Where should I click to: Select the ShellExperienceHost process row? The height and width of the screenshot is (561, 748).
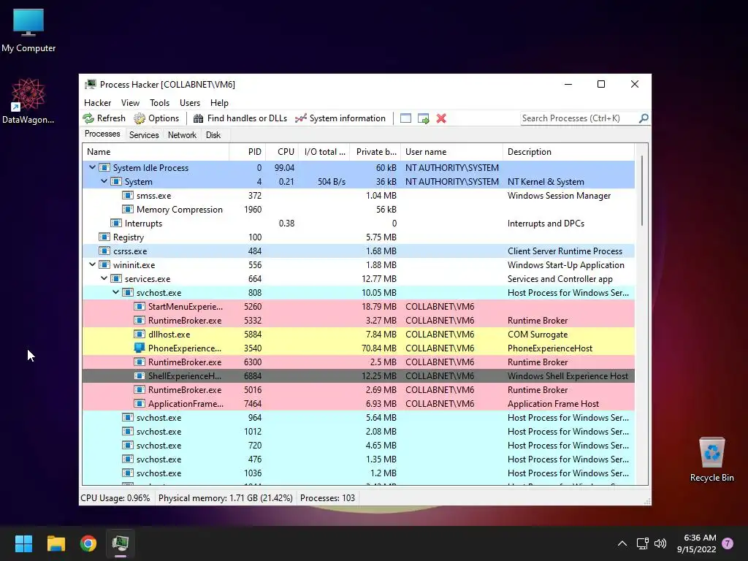[x=358, y=376]
